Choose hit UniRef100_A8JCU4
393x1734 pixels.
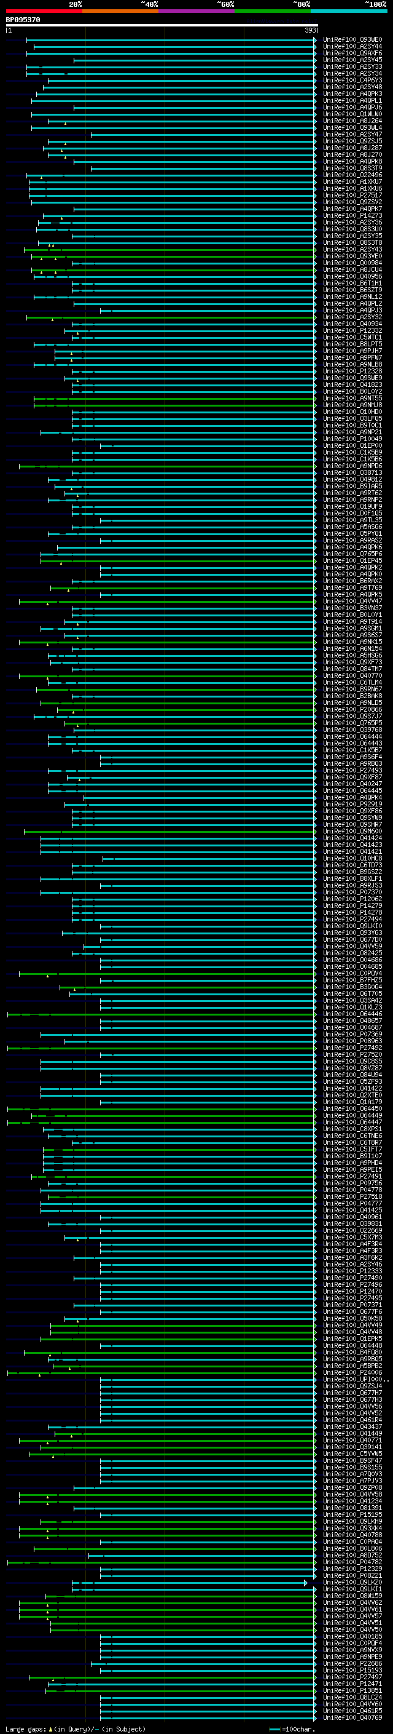[x=352, y=270]
